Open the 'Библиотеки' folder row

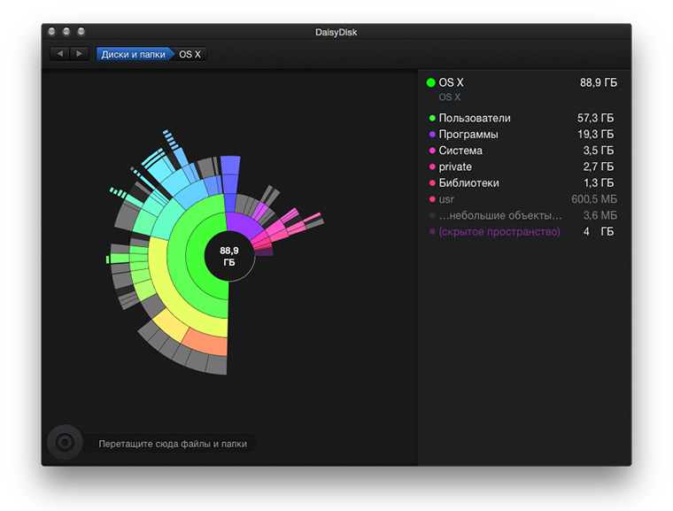point(523,183)
